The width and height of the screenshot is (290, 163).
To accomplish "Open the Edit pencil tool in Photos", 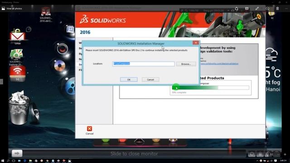I will 257,9.
